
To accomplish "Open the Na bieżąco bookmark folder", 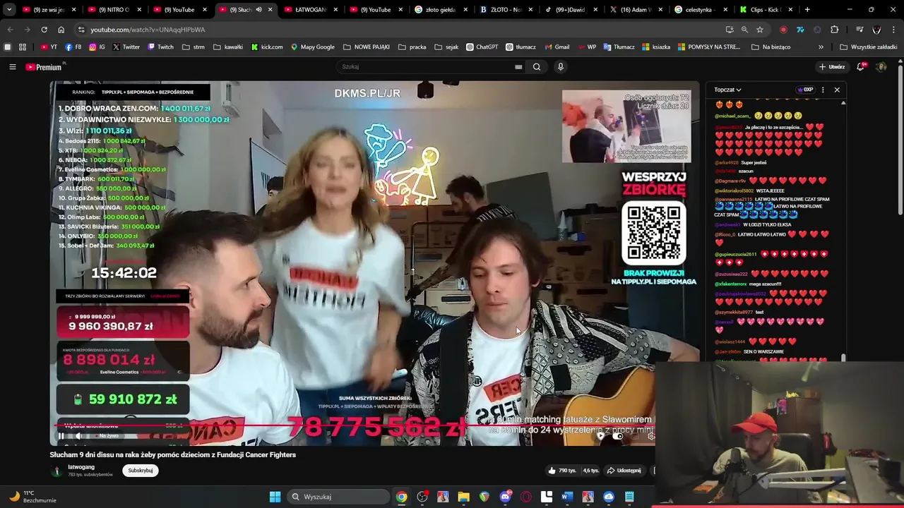I will 771,47.
